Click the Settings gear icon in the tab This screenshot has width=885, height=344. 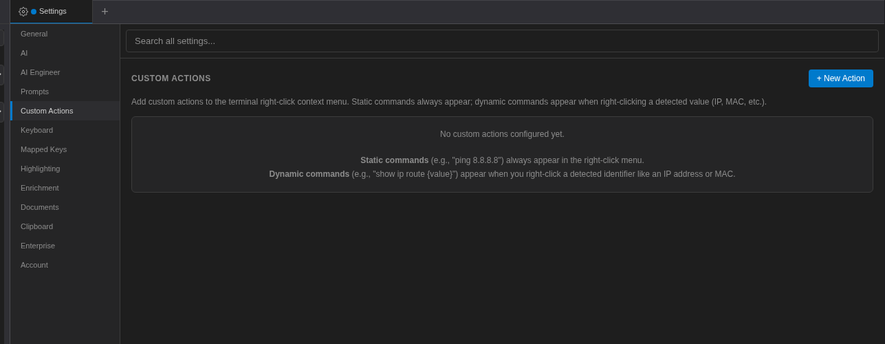pos(23,12)
